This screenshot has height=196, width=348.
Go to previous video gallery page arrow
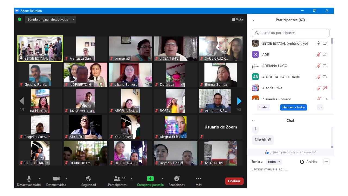(x=22, y=101)
